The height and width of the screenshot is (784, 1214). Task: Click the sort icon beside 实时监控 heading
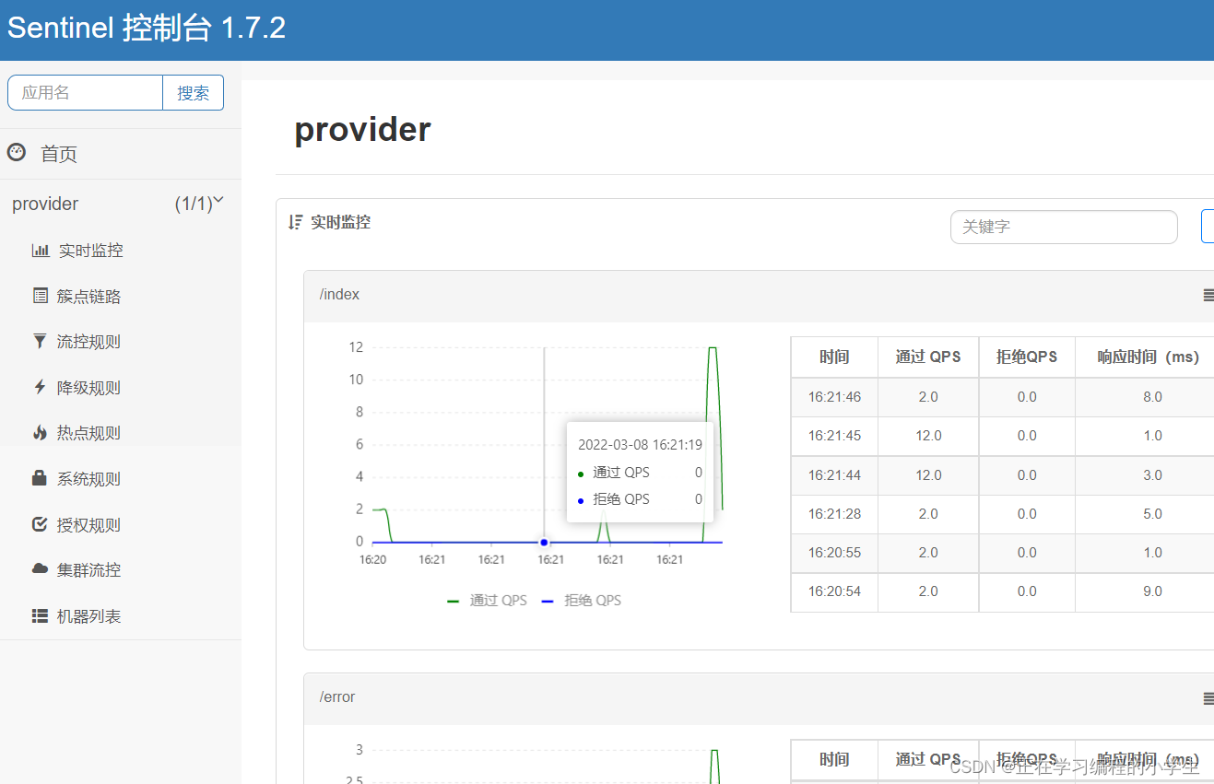pos(295,222)
